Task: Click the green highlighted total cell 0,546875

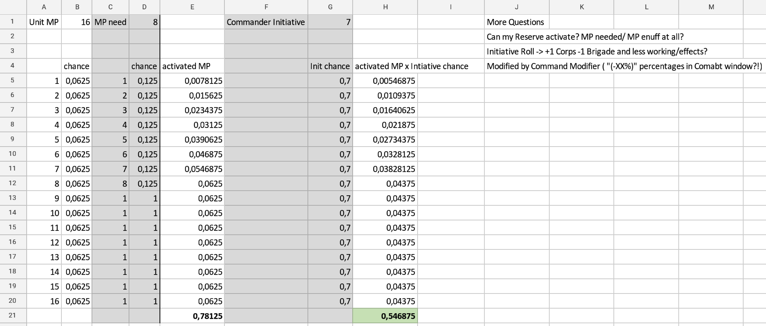Action: [x=385, y=316]
